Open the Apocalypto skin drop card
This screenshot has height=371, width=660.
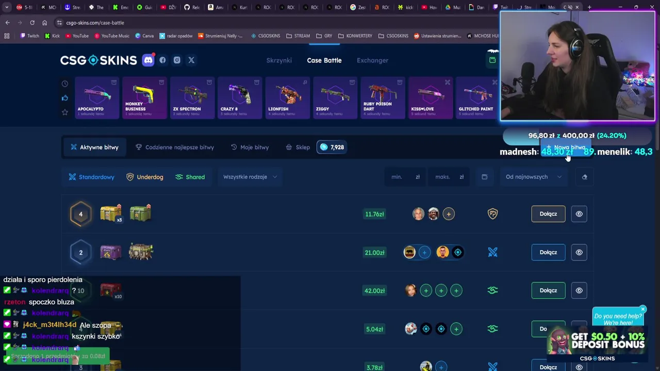pos(96,97)
